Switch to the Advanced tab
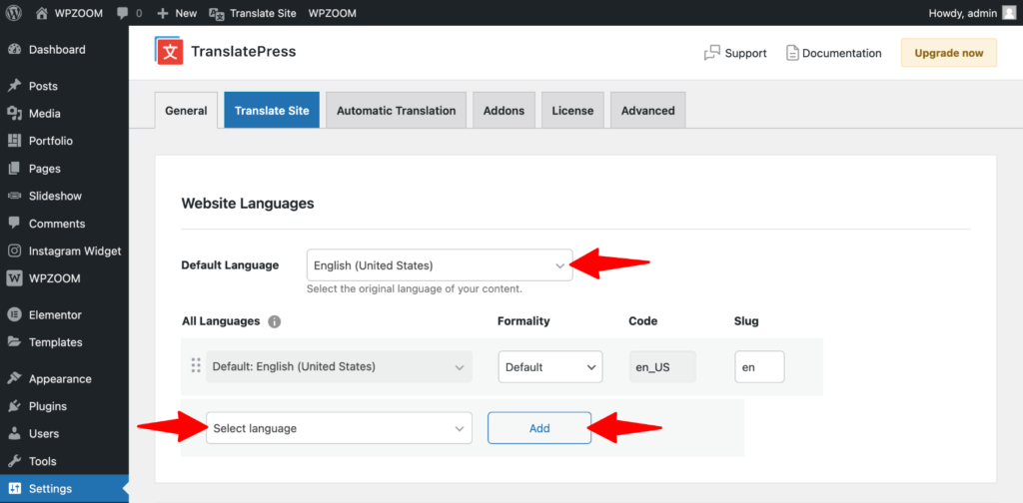1023x503 pixels. coord(647,110)
